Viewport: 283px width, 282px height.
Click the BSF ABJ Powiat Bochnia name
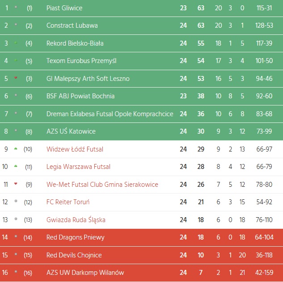pos(80,96)
